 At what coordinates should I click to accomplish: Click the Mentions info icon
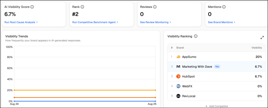tap(224, 7)
